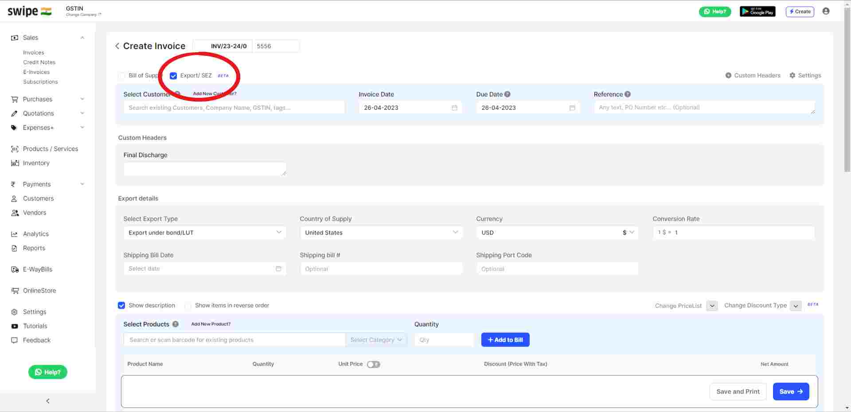
Task: Open Subscriptions in sidebar
Action: (40, 82)
